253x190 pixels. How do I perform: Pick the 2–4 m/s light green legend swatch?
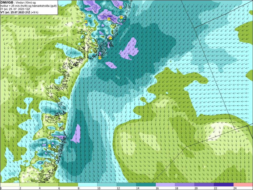coord(29,184)
